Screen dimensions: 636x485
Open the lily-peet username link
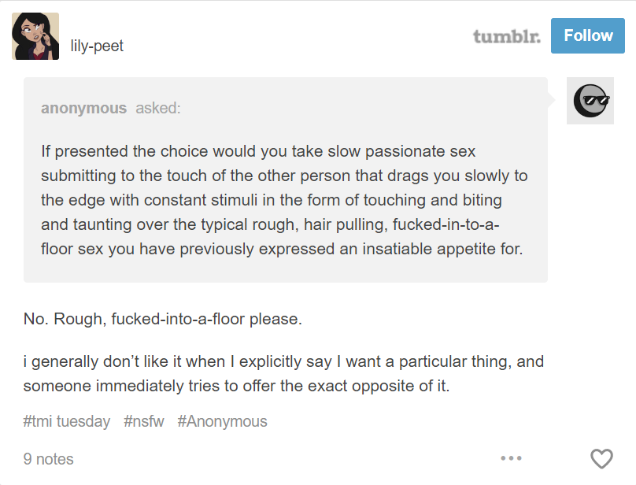pyautogui.click(x=97, y=46)
